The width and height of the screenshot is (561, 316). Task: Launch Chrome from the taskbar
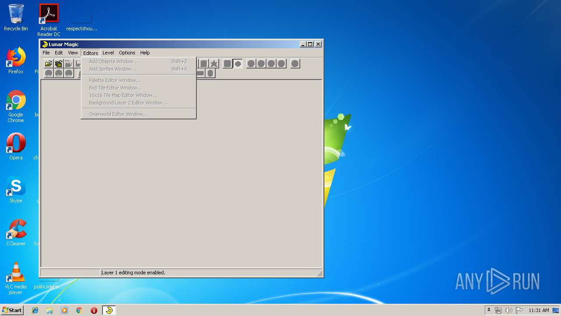coord(79,310)
